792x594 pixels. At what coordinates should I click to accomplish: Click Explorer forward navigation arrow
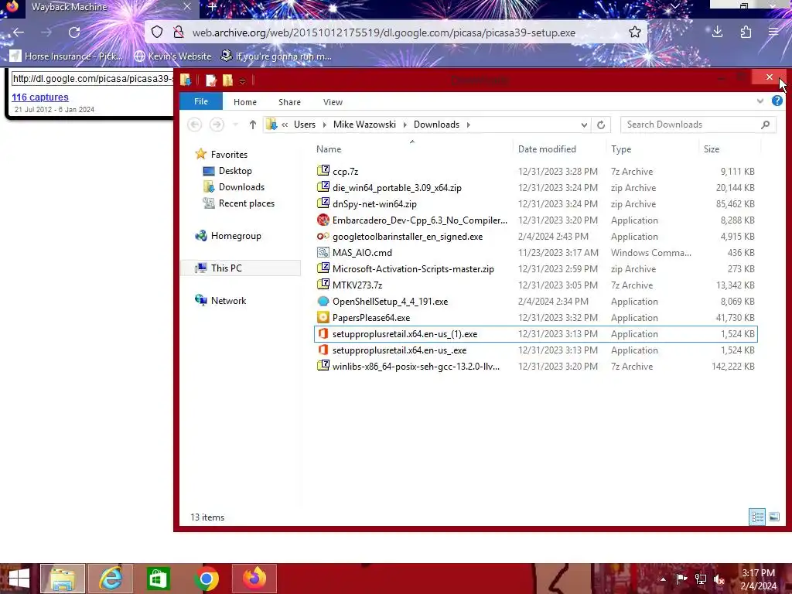tap(217, 125)
